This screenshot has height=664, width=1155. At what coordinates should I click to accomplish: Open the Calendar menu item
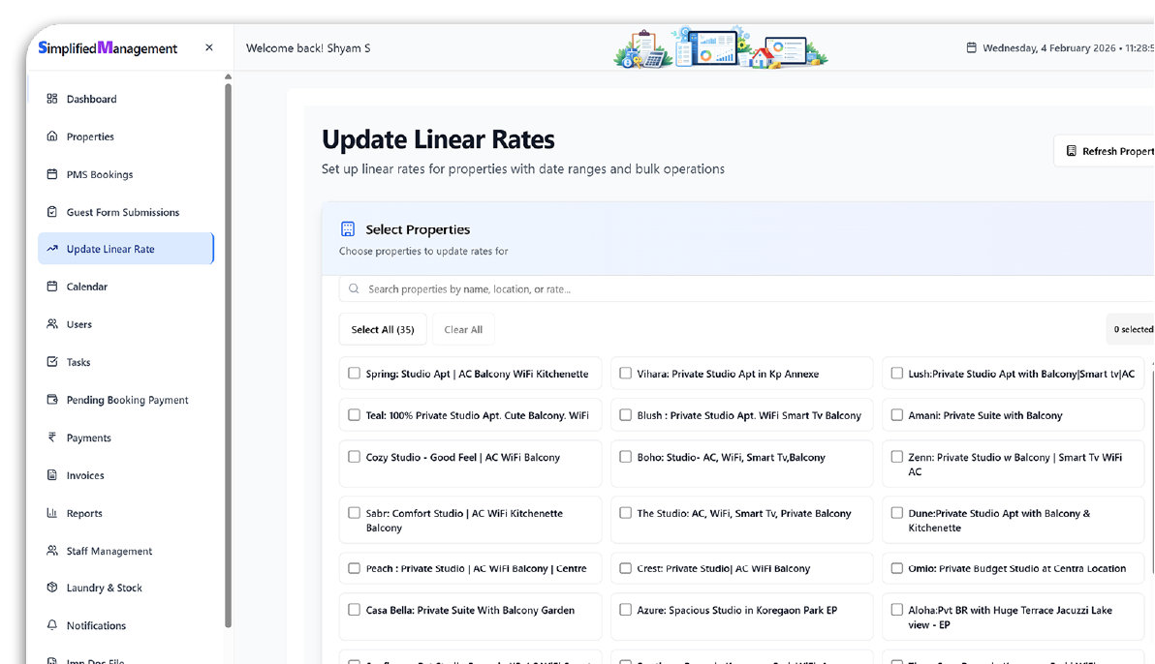pyautogui.click(x=87, y=287)
